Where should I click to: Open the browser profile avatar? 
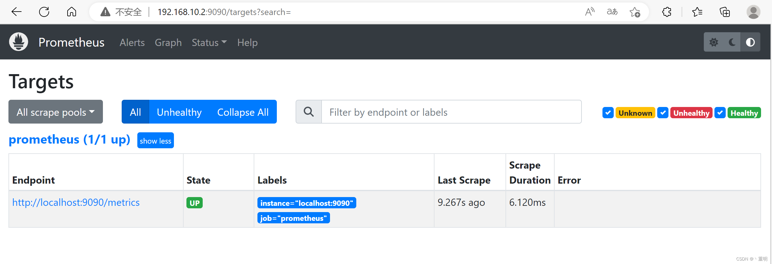[x=754, y=12]
